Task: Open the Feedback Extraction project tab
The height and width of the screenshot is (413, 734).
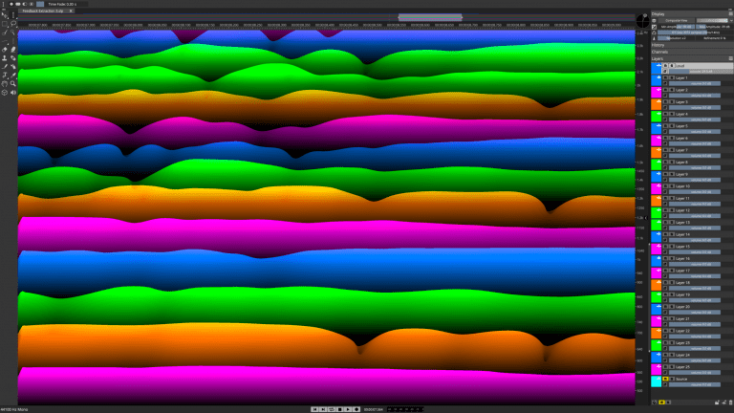Action: 43,11
